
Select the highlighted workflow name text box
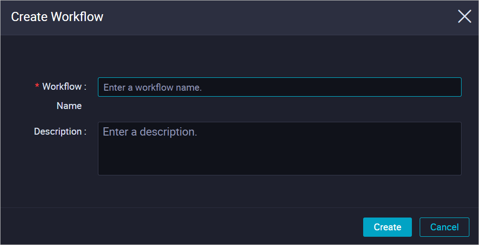click(x=279, y=87)
